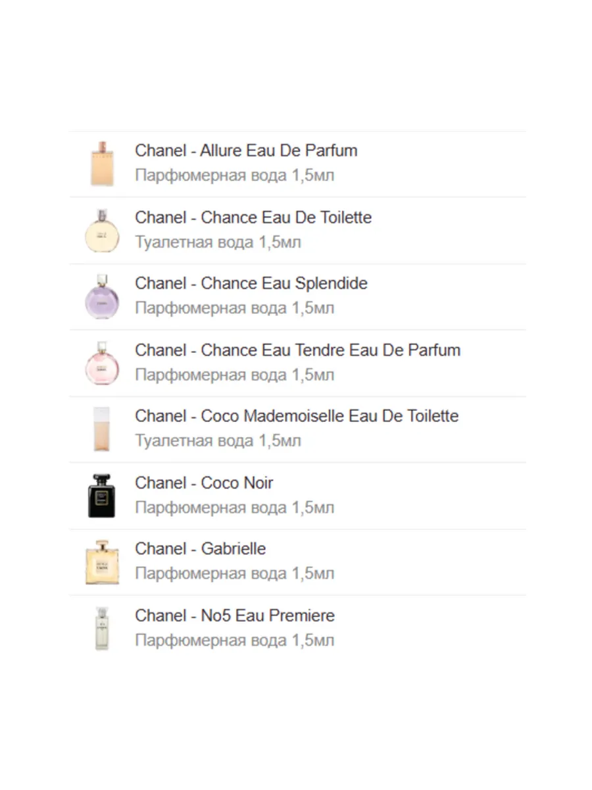Screen dimensions: 592x790
Task: Click the Chance Eau De Toilette bottle image
Action: [x=102, y=230]
